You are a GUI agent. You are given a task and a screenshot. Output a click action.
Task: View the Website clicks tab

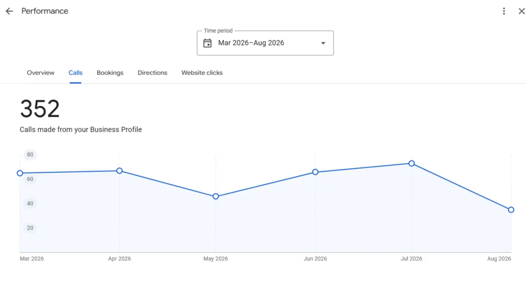click(202, 73)
